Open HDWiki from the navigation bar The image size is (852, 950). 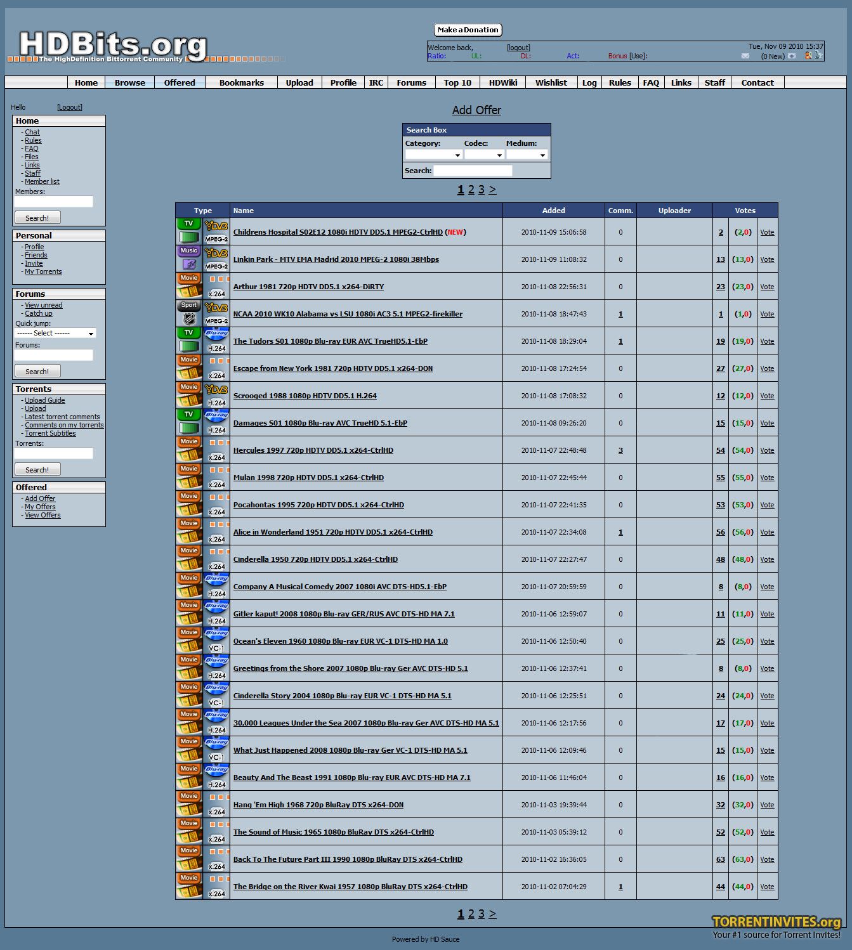click(x=503, y=82)
